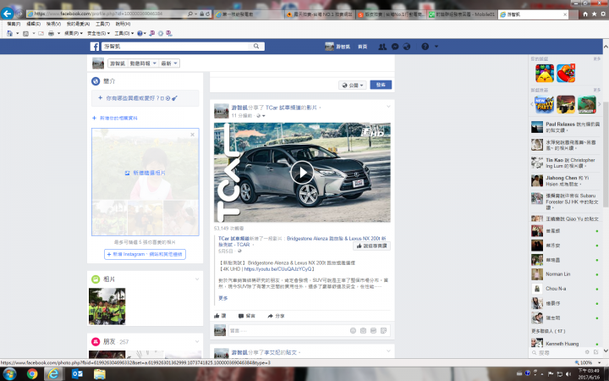Click the comment input field
Screen dimensions: 609x381
[288, 330]
